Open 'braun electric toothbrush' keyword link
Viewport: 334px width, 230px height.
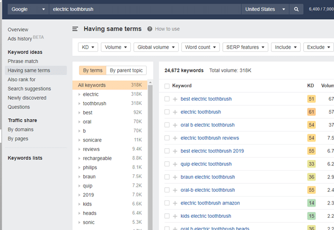click(x=208, y=177)
